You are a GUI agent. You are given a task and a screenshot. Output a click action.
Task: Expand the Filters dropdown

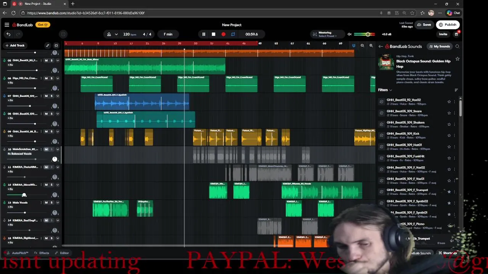385,90
